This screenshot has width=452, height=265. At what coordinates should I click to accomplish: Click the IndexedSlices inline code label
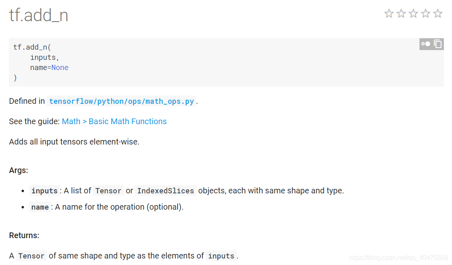point(165,191)
